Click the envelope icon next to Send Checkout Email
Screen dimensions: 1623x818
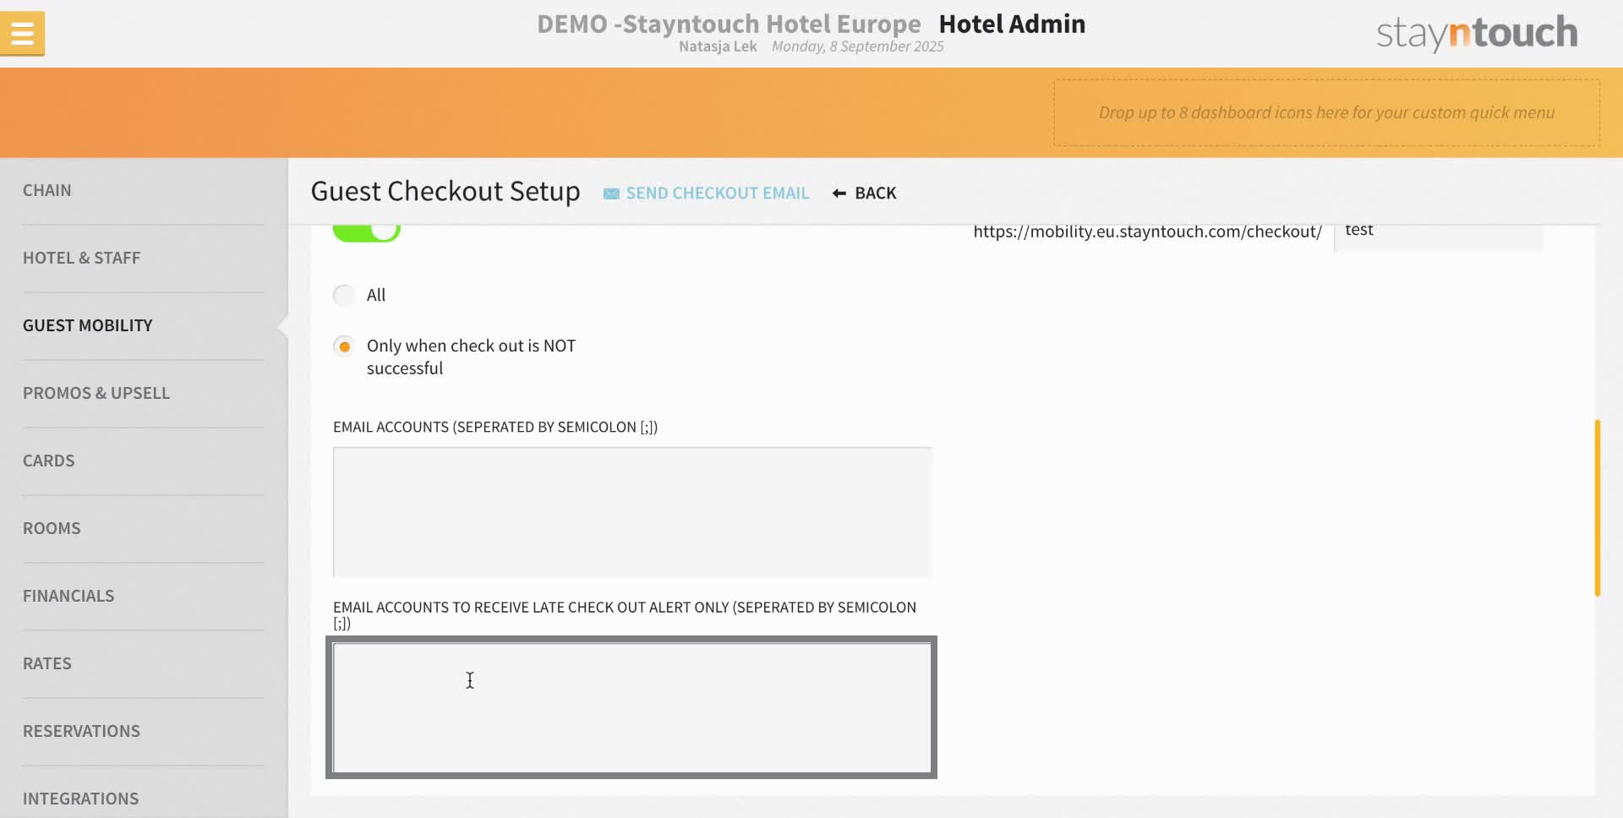610,193
